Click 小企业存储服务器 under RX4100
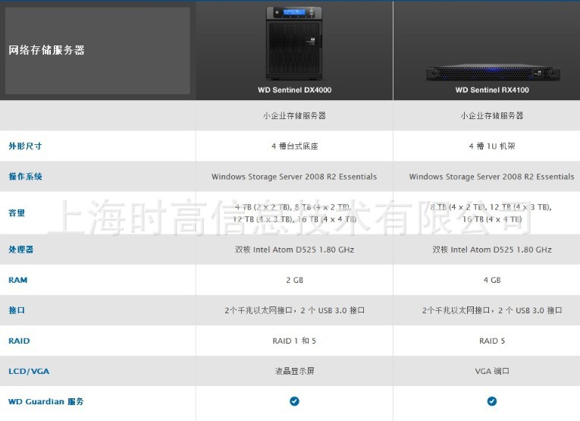 coord(492,115)
